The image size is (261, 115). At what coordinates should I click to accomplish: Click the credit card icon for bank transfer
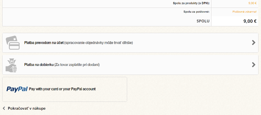tap(13, 43)
